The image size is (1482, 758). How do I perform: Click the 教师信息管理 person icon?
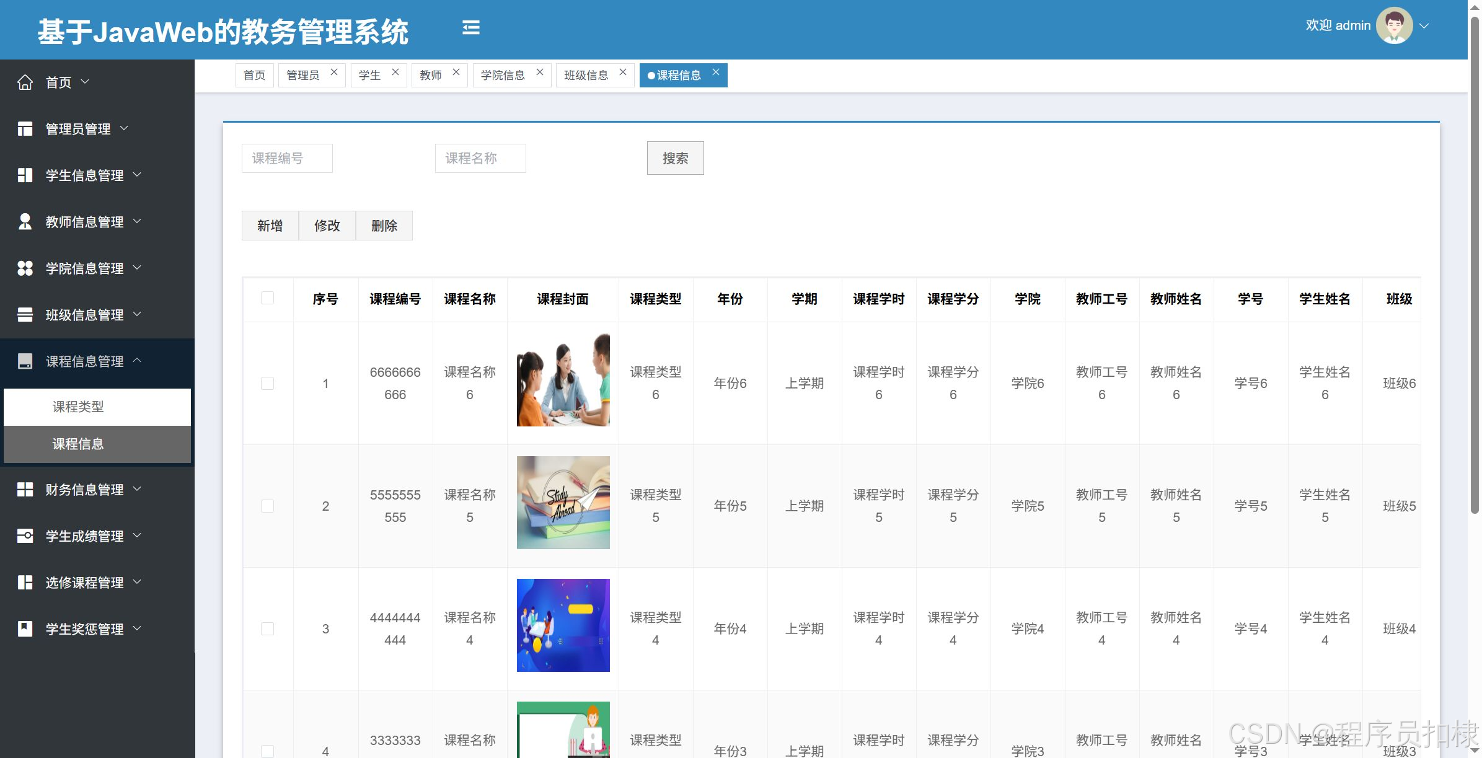pos(25,222)
